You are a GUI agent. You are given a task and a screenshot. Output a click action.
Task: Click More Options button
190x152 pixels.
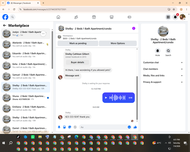tap(118, 43)
